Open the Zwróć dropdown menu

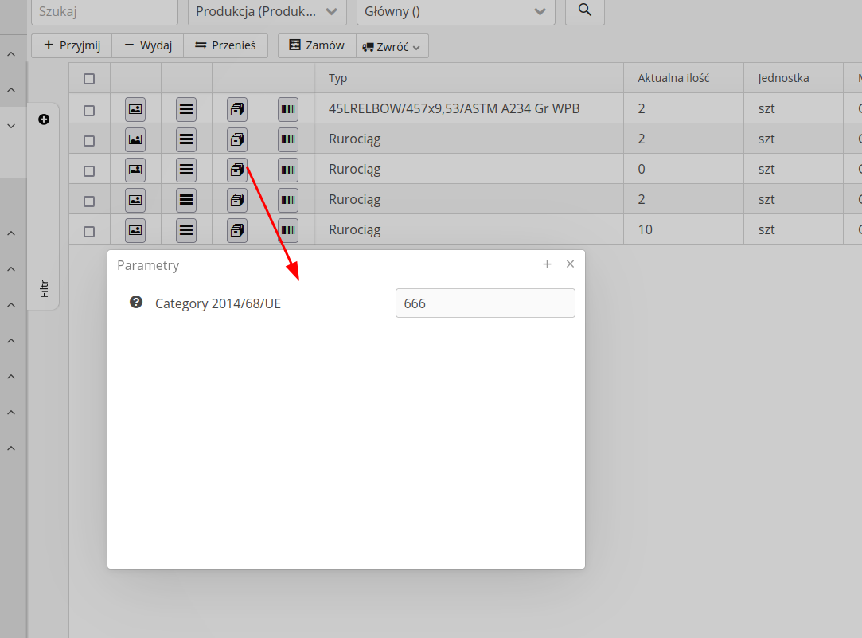click(392, 46)
